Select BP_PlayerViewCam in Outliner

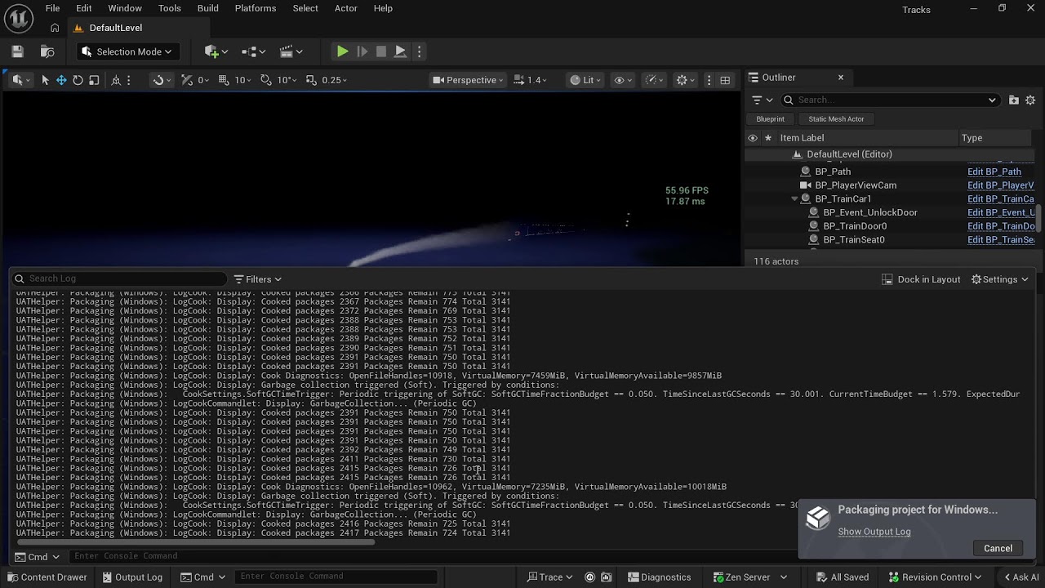pos(856,185)
